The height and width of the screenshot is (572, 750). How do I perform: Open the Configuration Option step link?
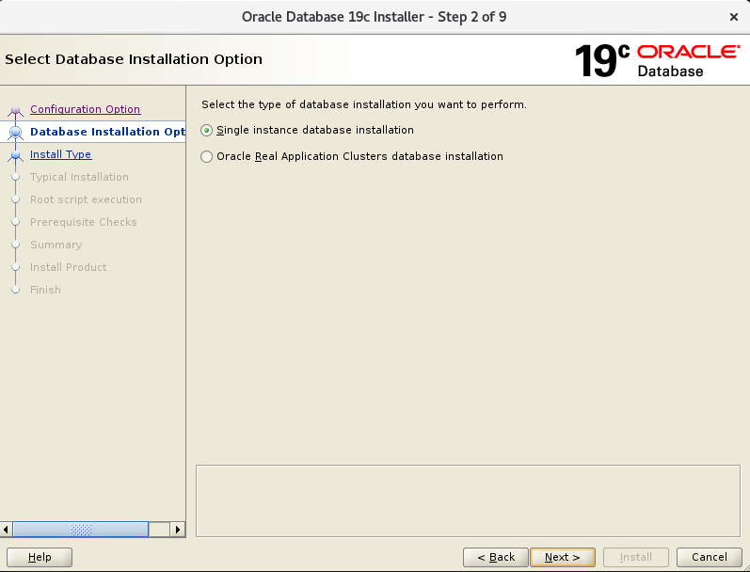click(x=85, y=109)
